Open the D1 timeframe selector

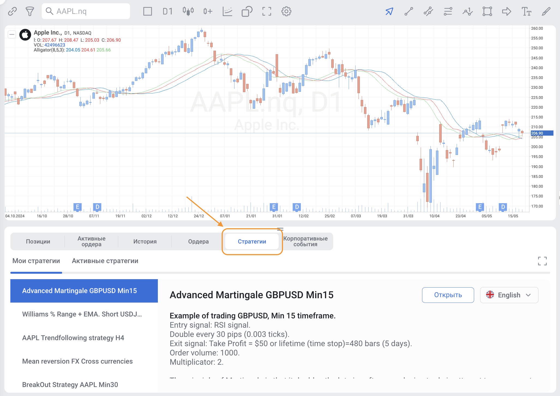(168, 11)
